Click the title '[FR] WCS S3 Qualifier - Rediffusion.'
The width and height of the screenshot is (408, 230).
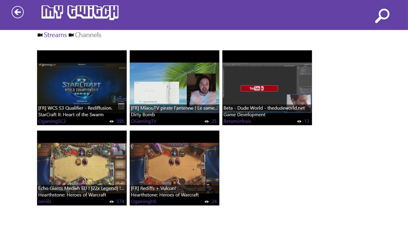[75, 108]
